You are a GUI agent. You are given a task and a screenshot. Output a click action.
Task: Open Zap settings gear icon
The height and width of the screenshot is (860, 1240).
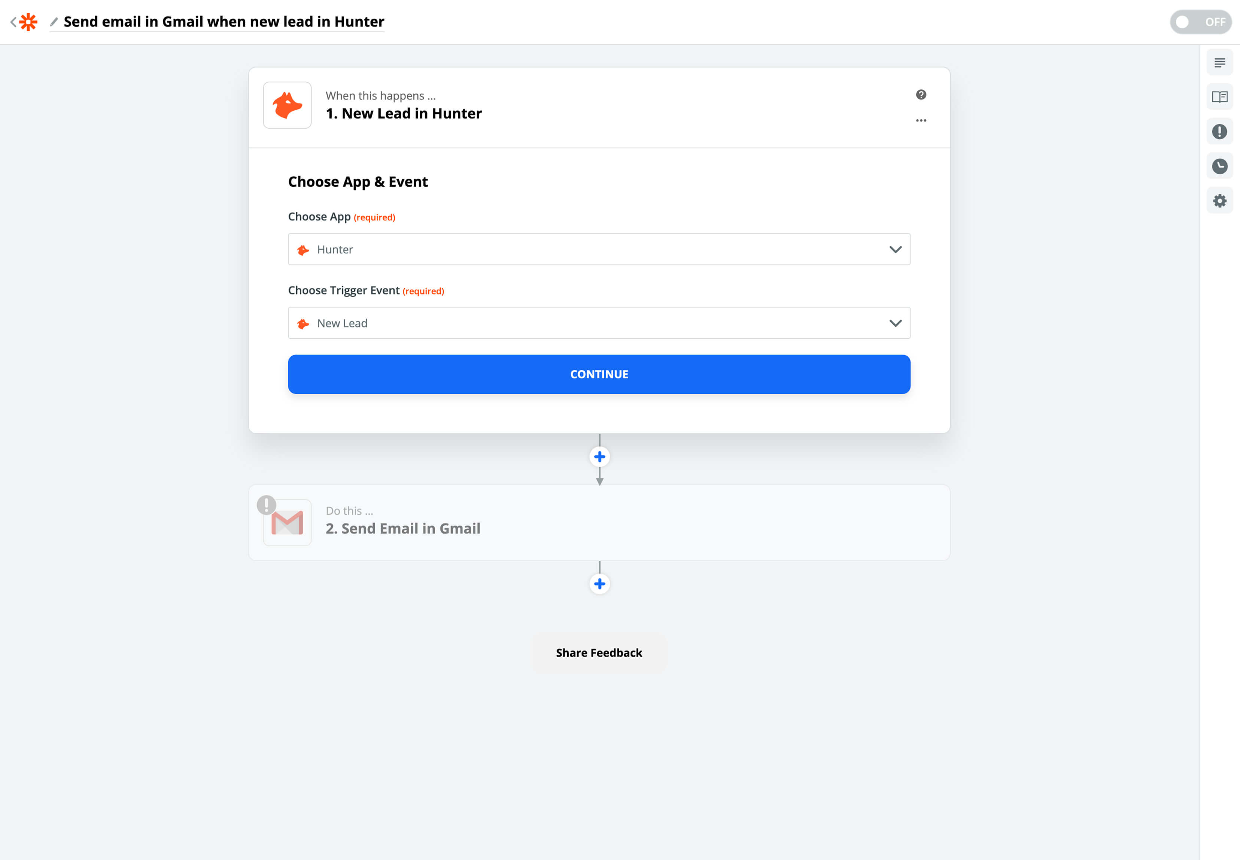(x=1219, y=201)
